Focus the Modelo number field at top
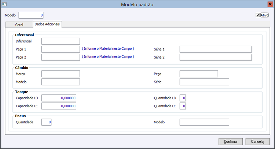Viewport: 275px width, 149px height. 31,15
